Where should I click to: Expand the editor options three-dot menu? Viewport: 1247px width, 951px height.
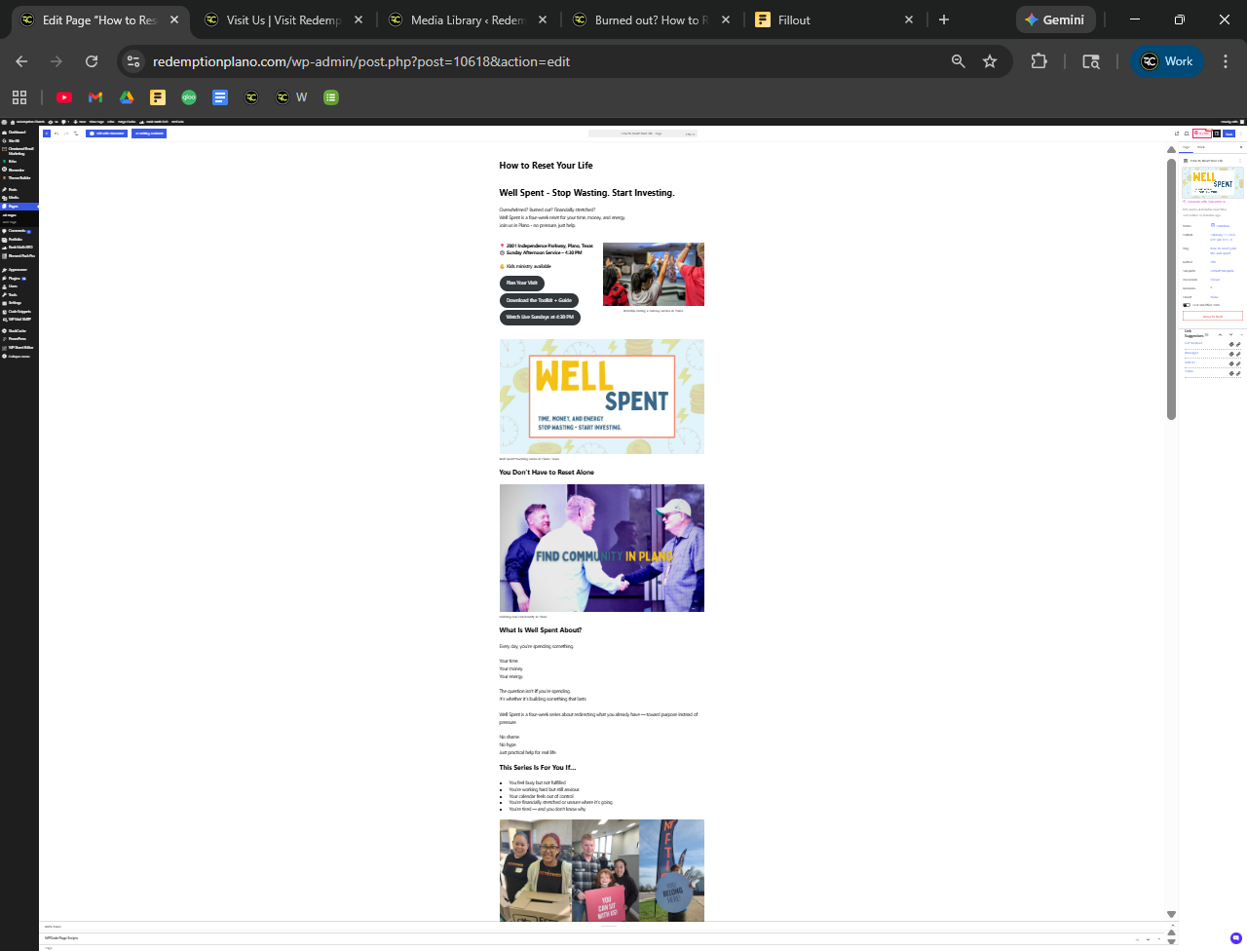pyautogui.click(x=1240, y=133)
